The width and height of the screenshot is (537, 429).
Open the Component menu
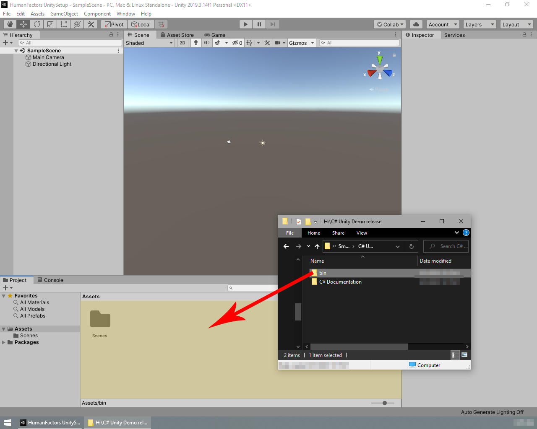(97, 14)
